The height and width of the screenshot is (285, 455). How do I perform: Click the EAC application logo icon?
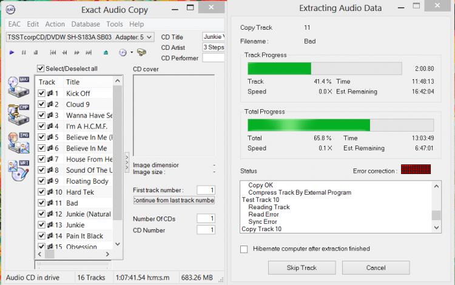(x=10, y=10)
